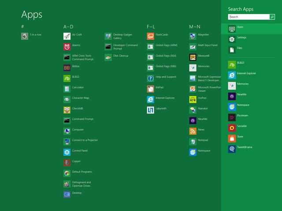The image size is (282, 211).
Task: Open the Microsoft PowerPoint Viewer icon
Action: [193, 89]
